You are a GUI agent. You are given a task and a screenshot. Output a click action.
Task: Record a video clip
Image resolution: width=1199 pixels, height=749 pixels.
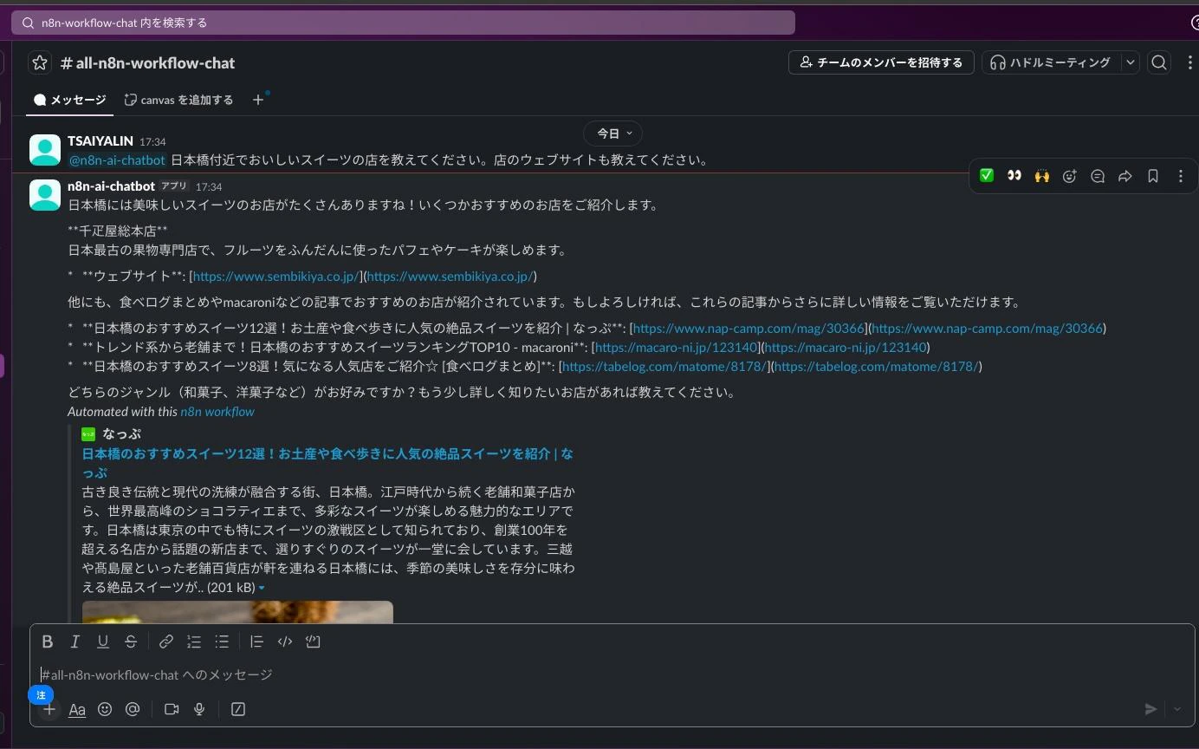click(x=172, y=709)
